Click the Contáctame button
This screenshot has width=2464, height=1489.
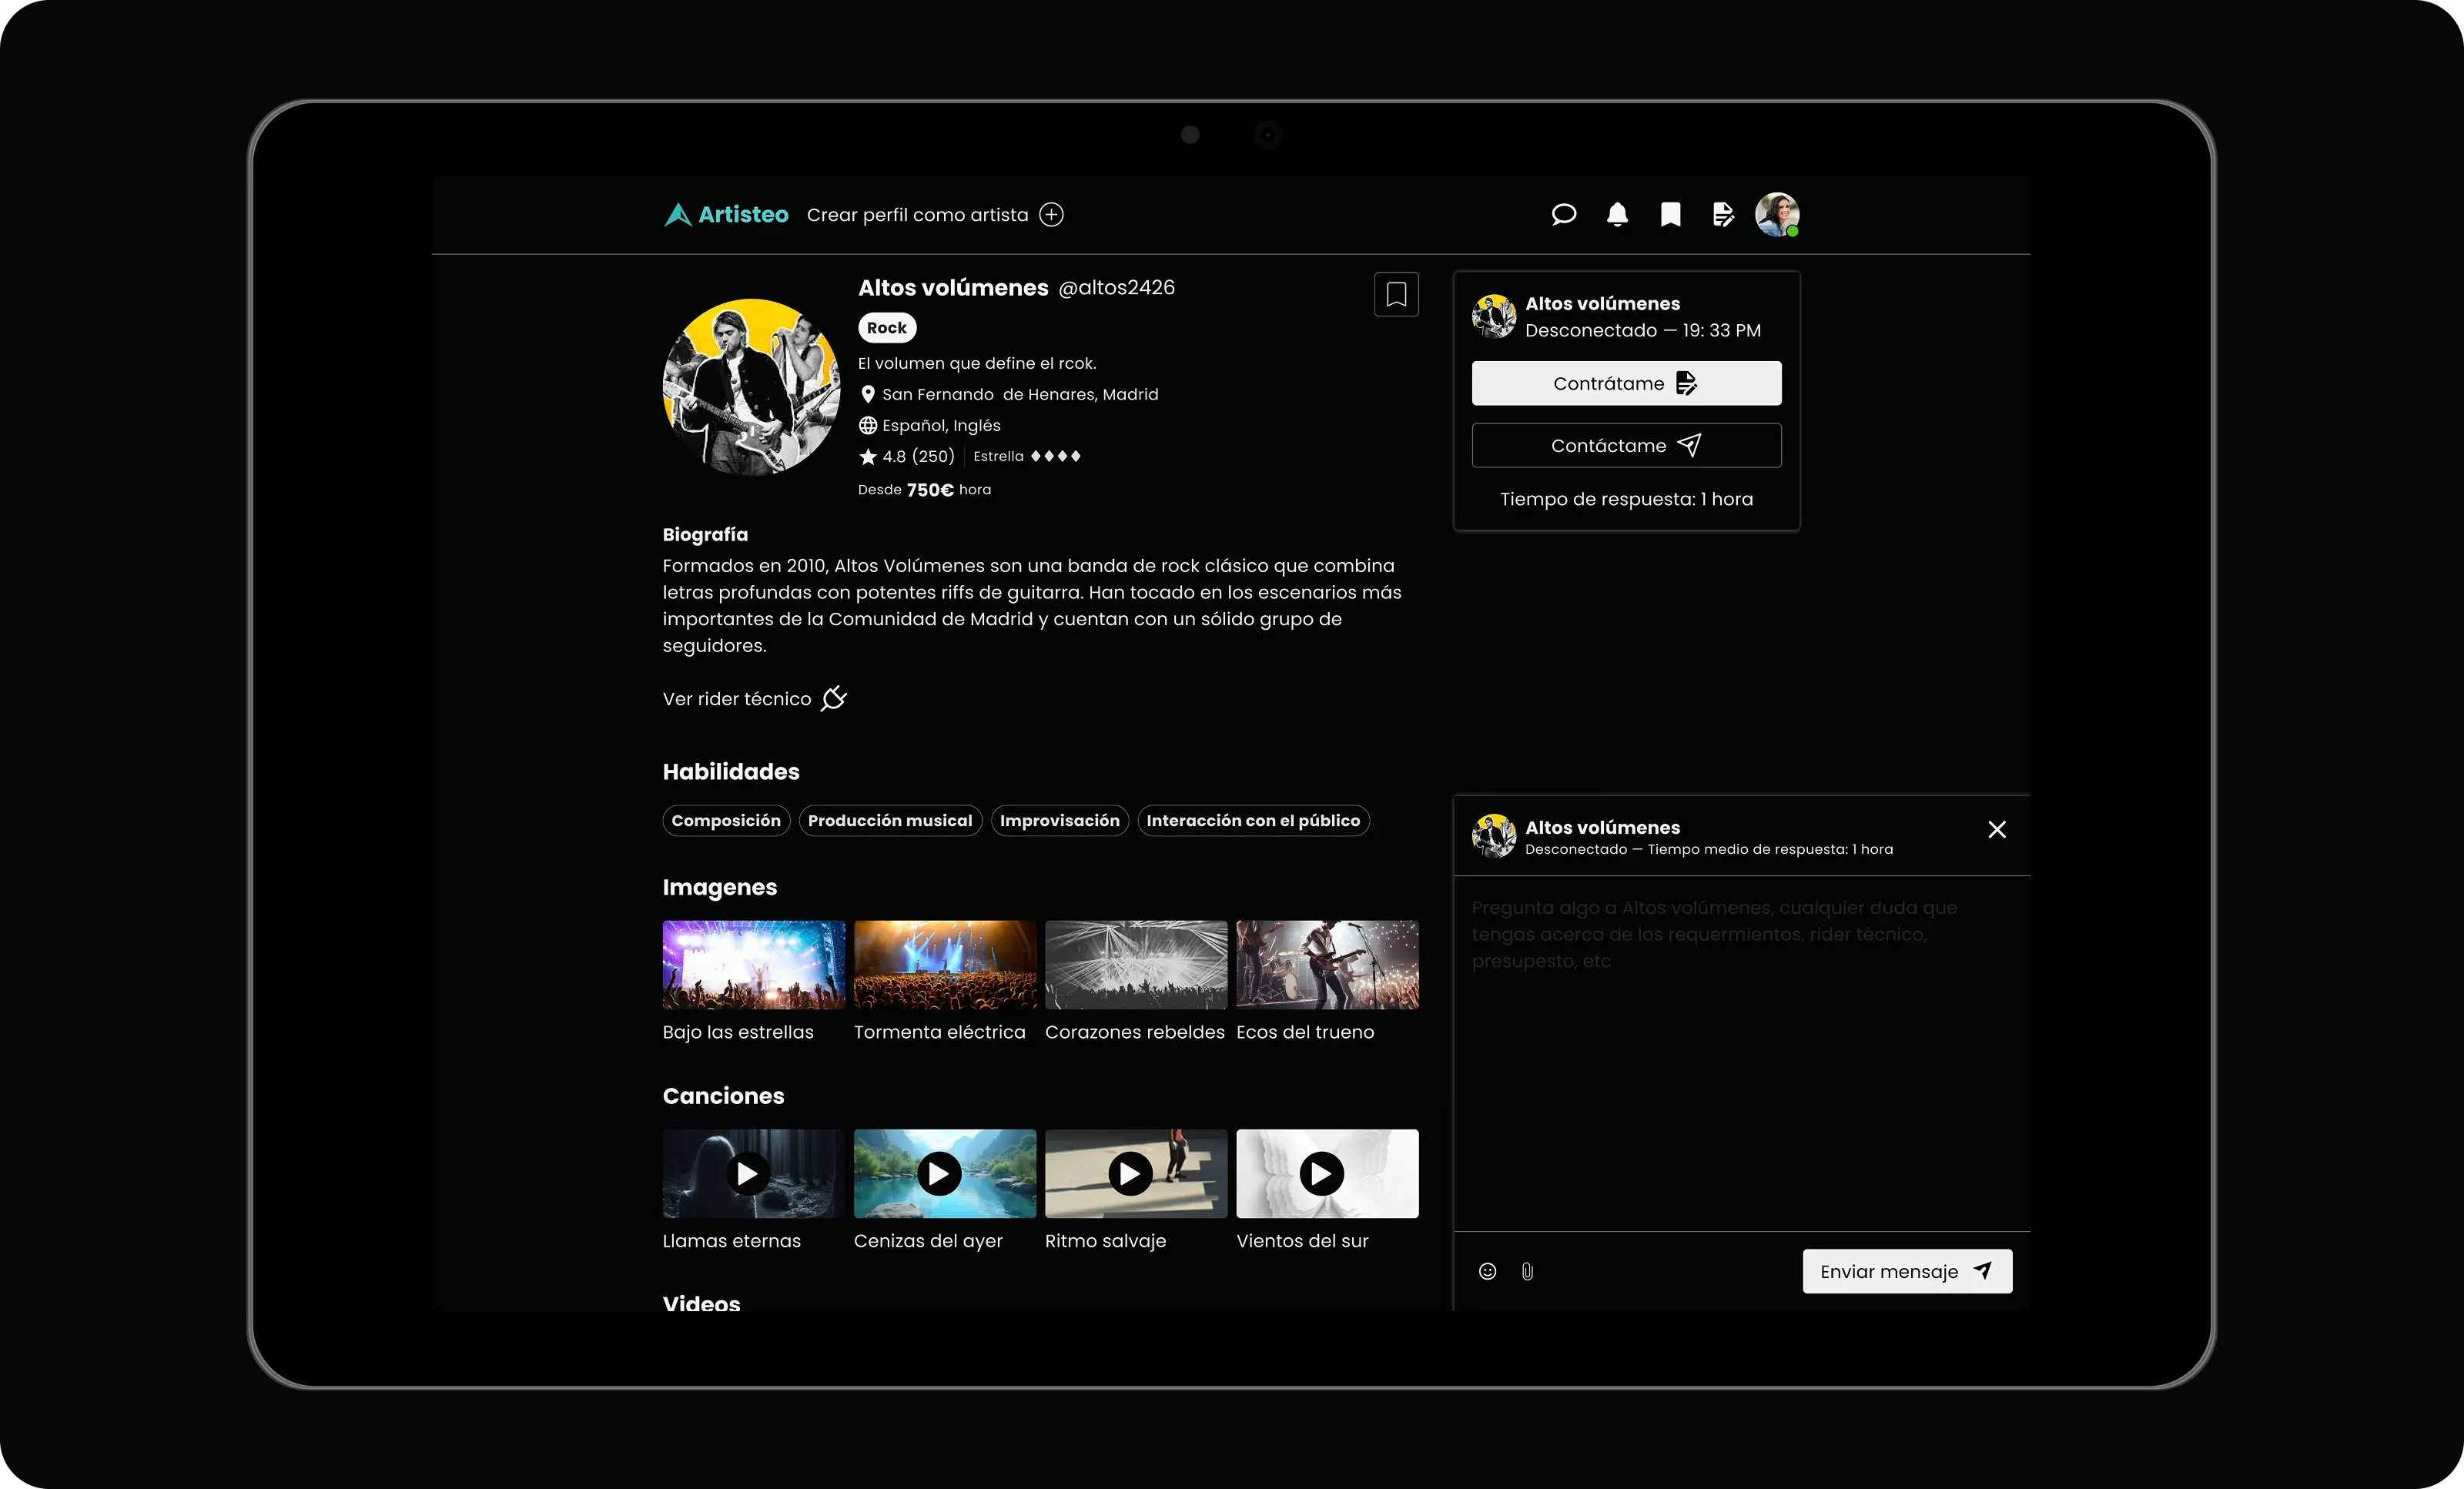(1626, 446)
